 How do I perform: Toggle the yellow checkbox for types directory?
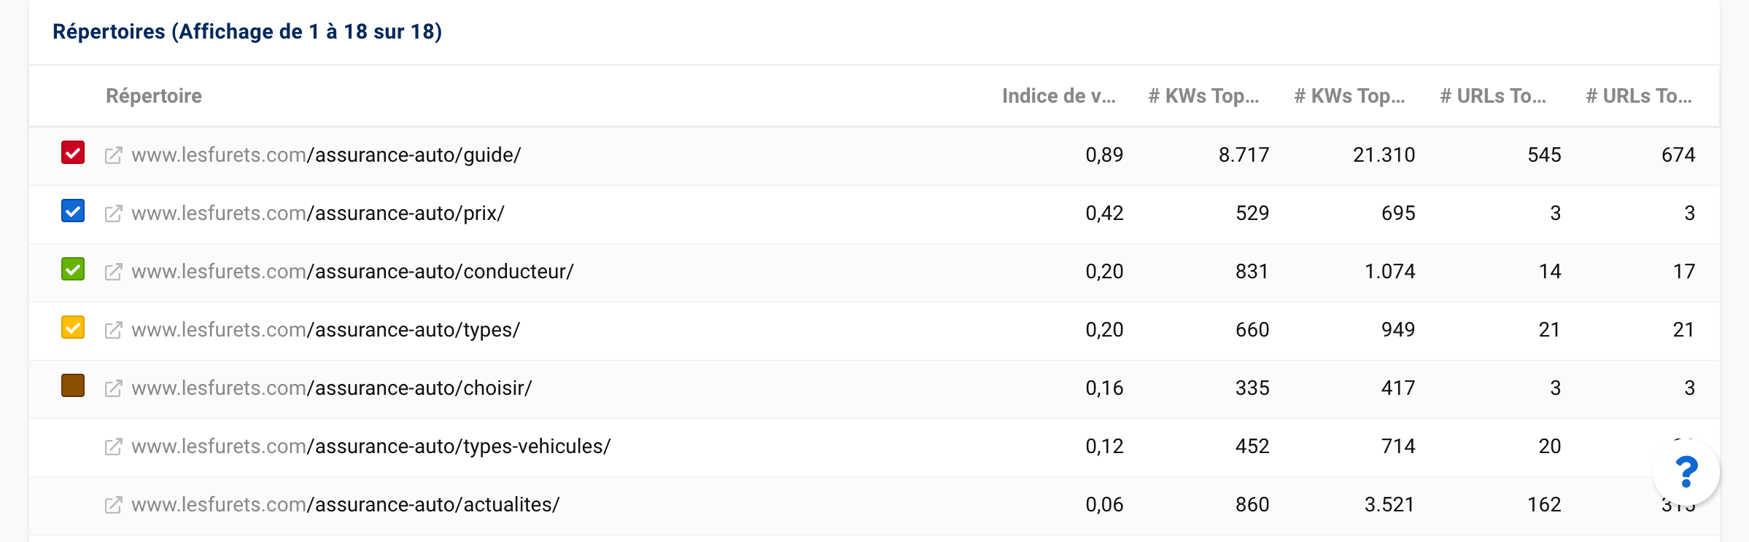tap(73, 328)
